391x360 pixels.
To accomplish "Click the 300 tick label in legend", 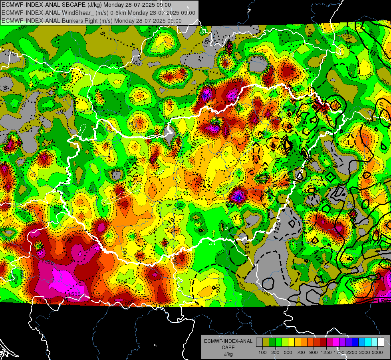I will (x=275, y=352).
